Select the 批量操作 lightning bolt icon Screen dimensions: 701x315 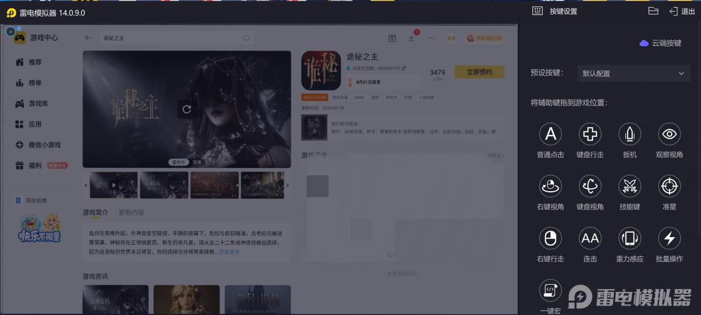coord(669,238)
